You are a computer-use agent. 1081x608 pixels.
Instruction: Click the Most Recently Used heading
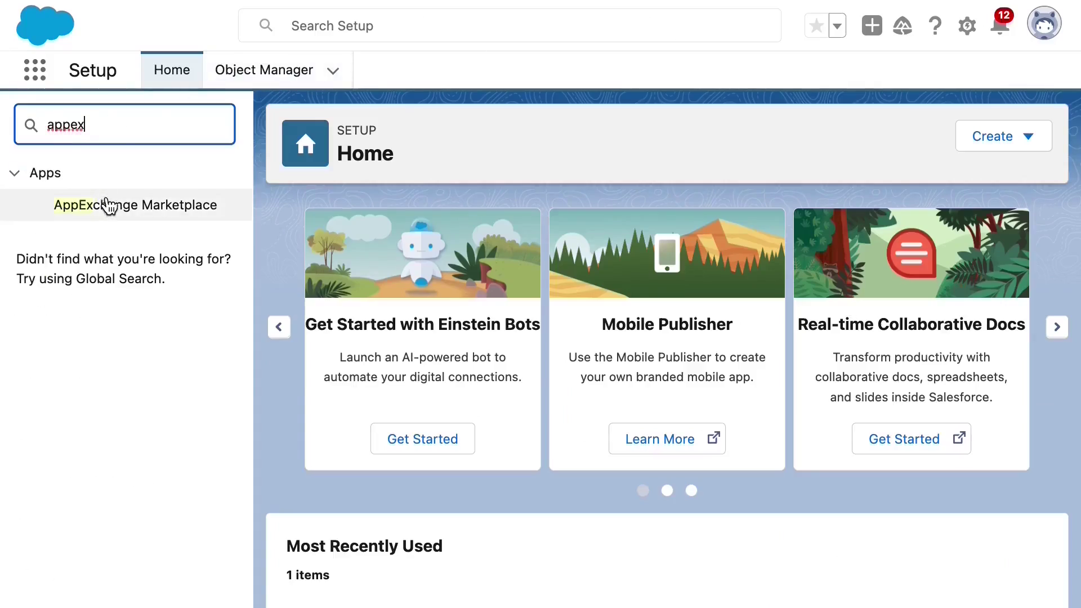click(x=364, y=546)
